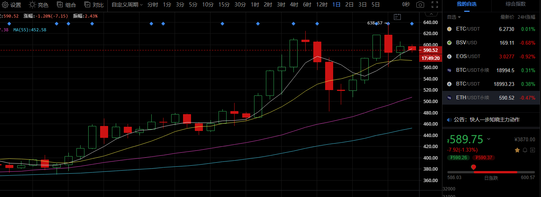Switch chart to 1时 interval

click(x=255, y=5)
